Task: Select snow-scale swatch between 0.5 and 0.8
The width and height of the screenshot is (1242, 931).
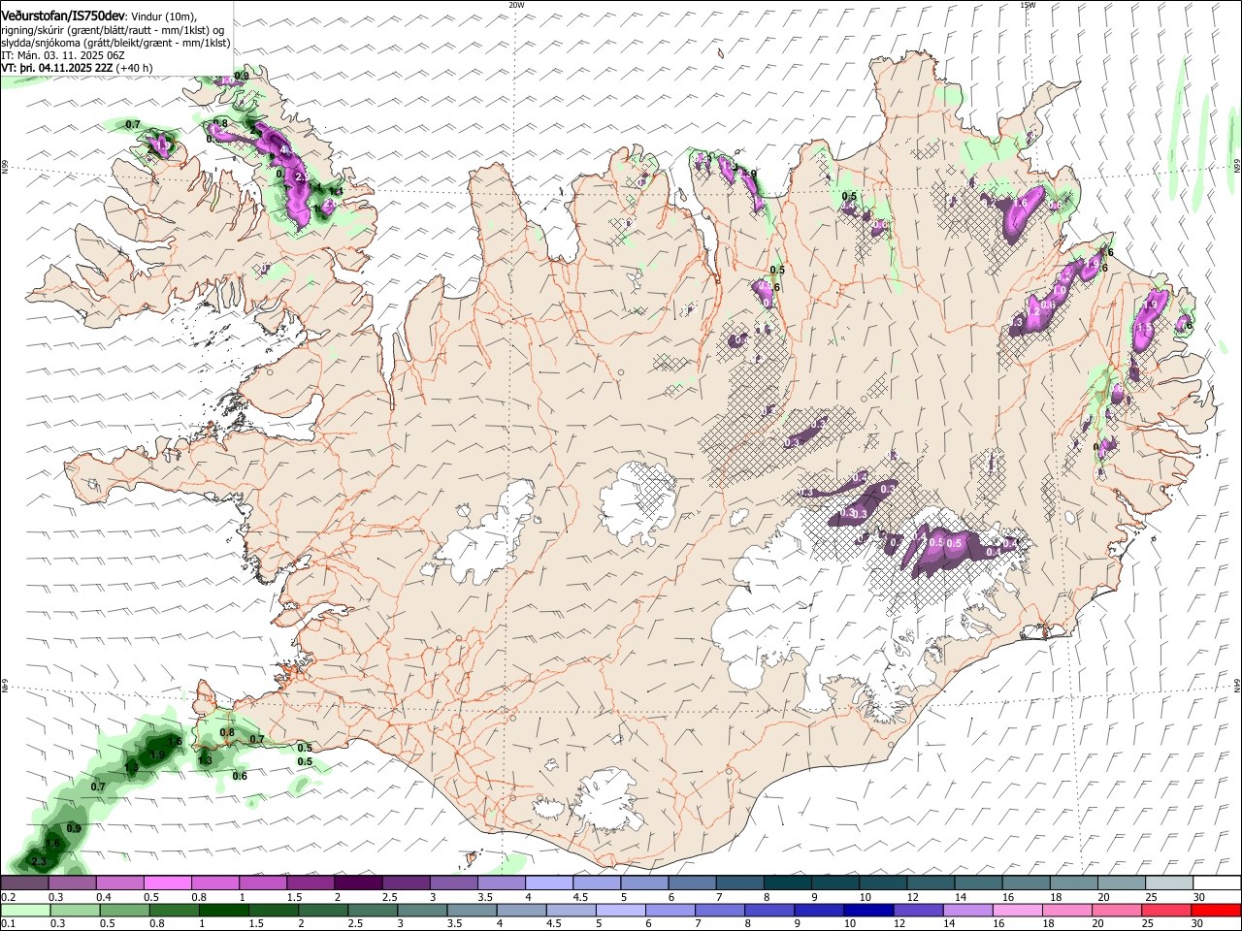Action: point(167,883)
